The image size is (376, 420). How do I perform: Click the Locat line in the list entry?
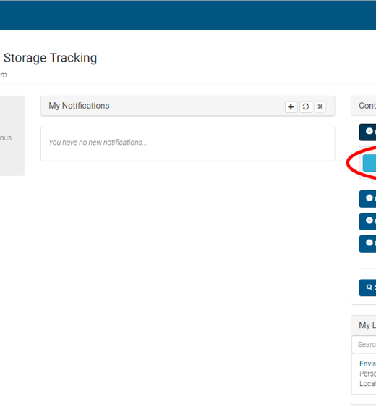click(368, 384)
